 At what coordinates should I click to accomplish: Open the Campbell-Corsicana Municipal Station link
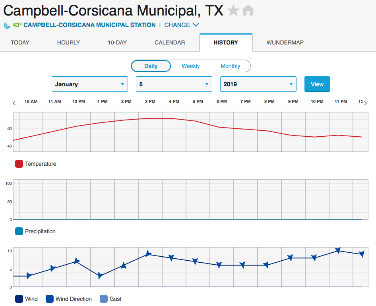[89, 25]
